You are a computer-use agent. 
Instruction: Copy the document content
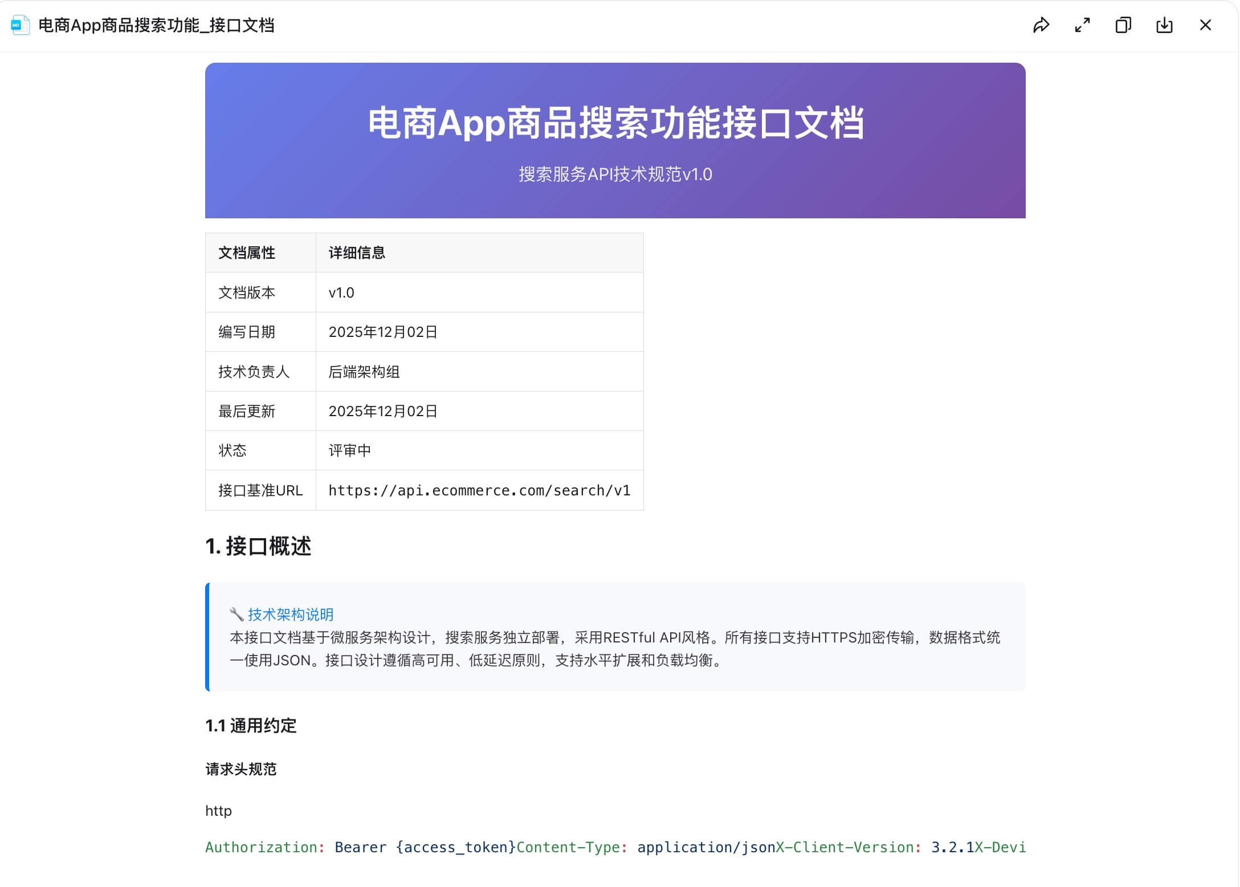(1123, 25)
